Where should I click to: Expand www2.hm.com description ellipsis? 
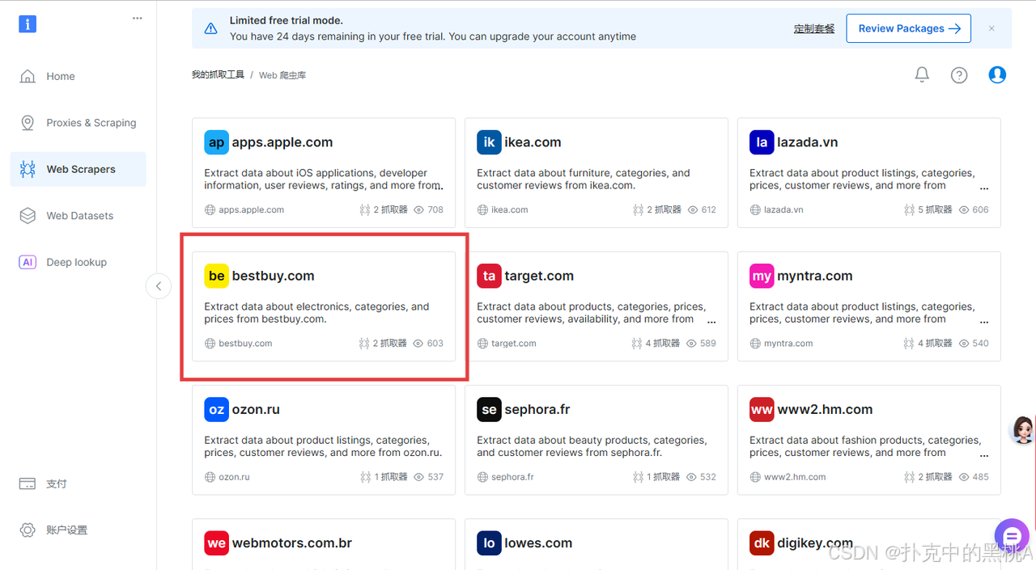pyautogui.click(x=984, y=454)
